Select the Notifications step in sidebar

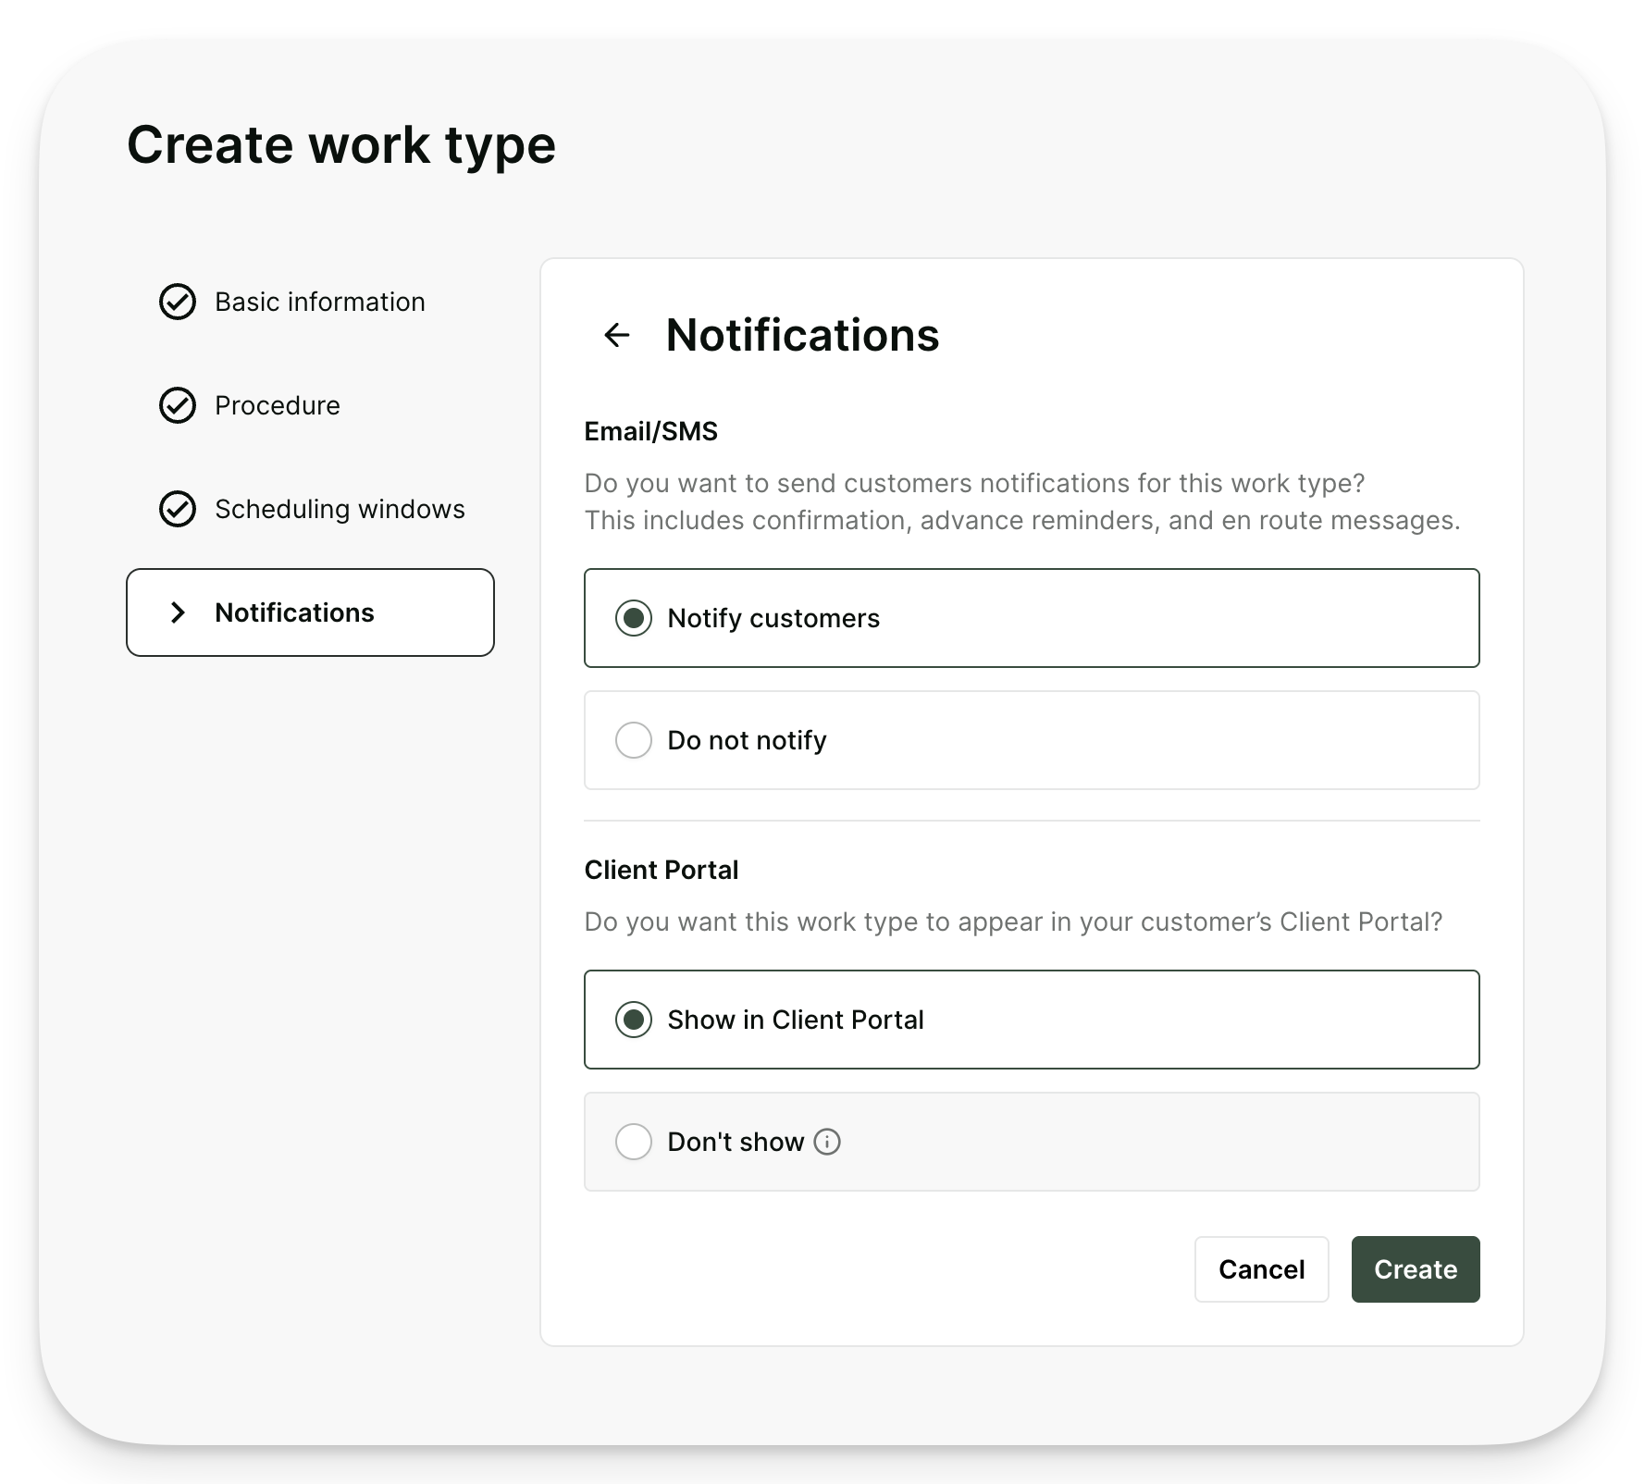[310, 612]
